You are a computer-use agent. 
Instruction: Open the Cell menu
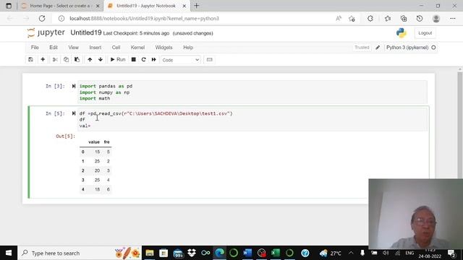pos(116,48)
